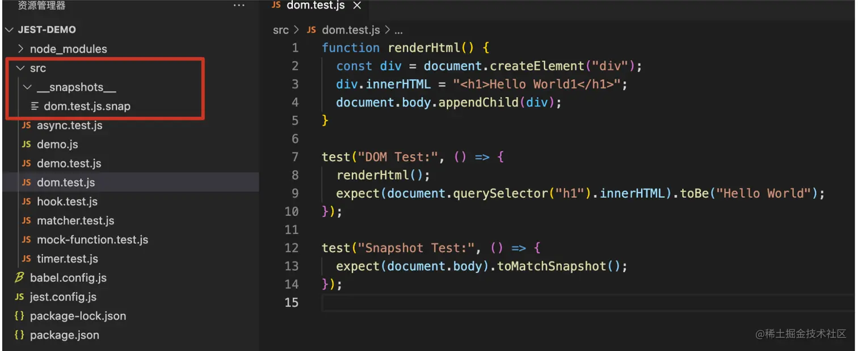Close the dom.test.js editor tab
The image size is (858, 351).
pyautogui.click(x=357, y=6)
